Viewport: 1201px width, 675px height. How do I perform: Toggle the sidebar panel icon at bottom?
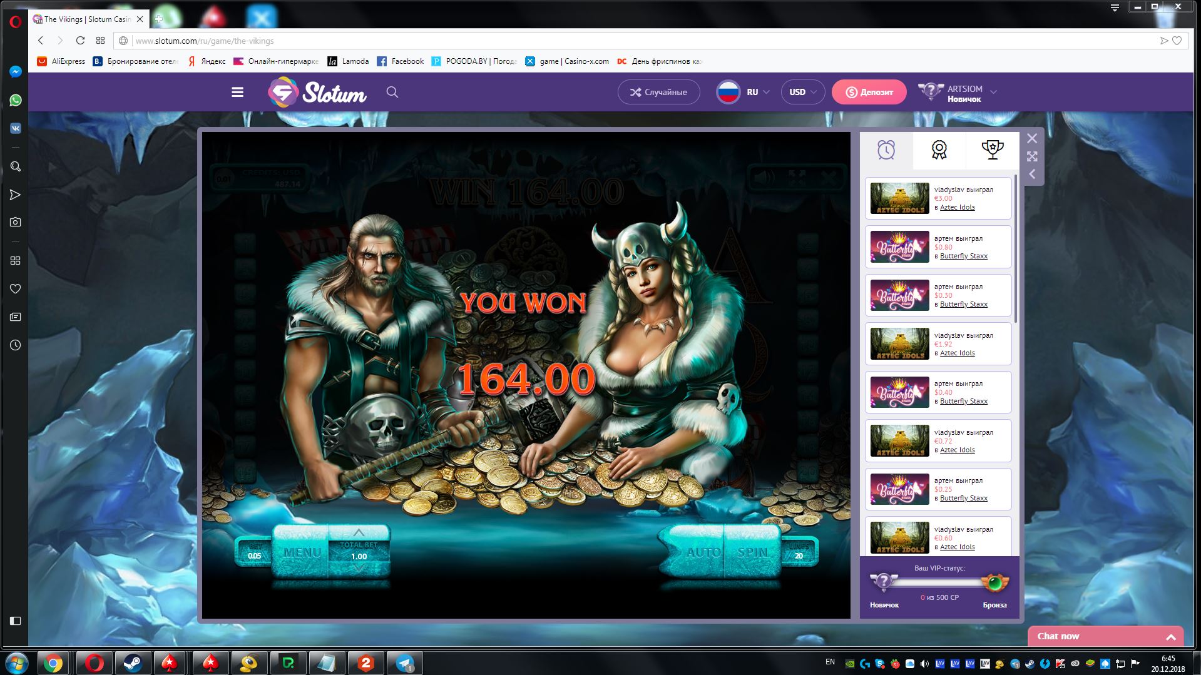pos(16,621)
